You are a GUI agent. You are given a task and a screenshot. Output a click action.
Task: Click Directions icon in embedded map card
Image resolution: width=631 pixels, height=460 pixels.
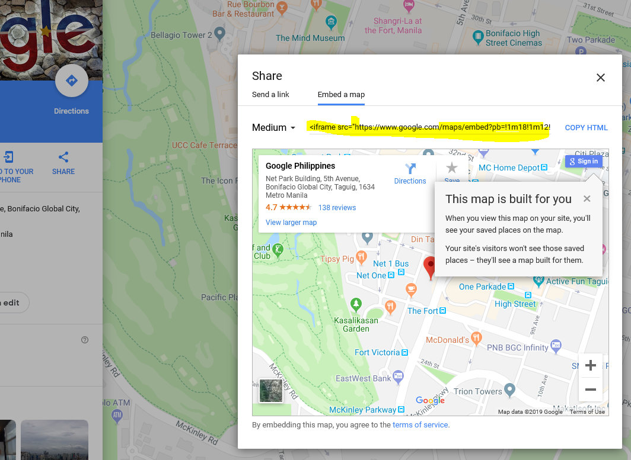pos(410,168)
